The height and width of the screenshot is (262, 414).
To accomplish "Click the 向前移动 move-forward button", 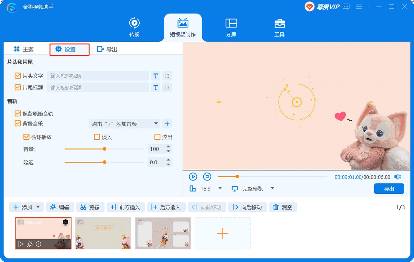I will pyautogui.click(x=207, y=207).
